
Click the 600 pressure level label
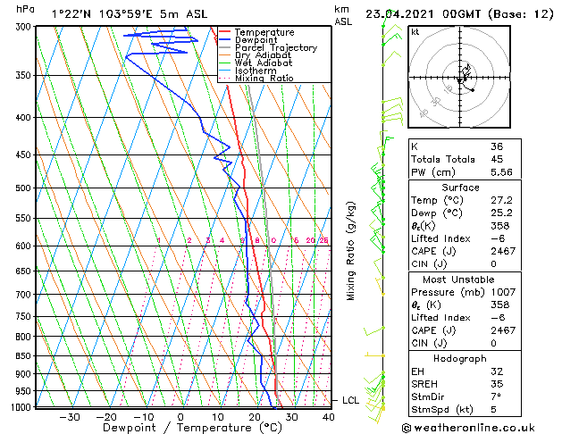(25, 246)
